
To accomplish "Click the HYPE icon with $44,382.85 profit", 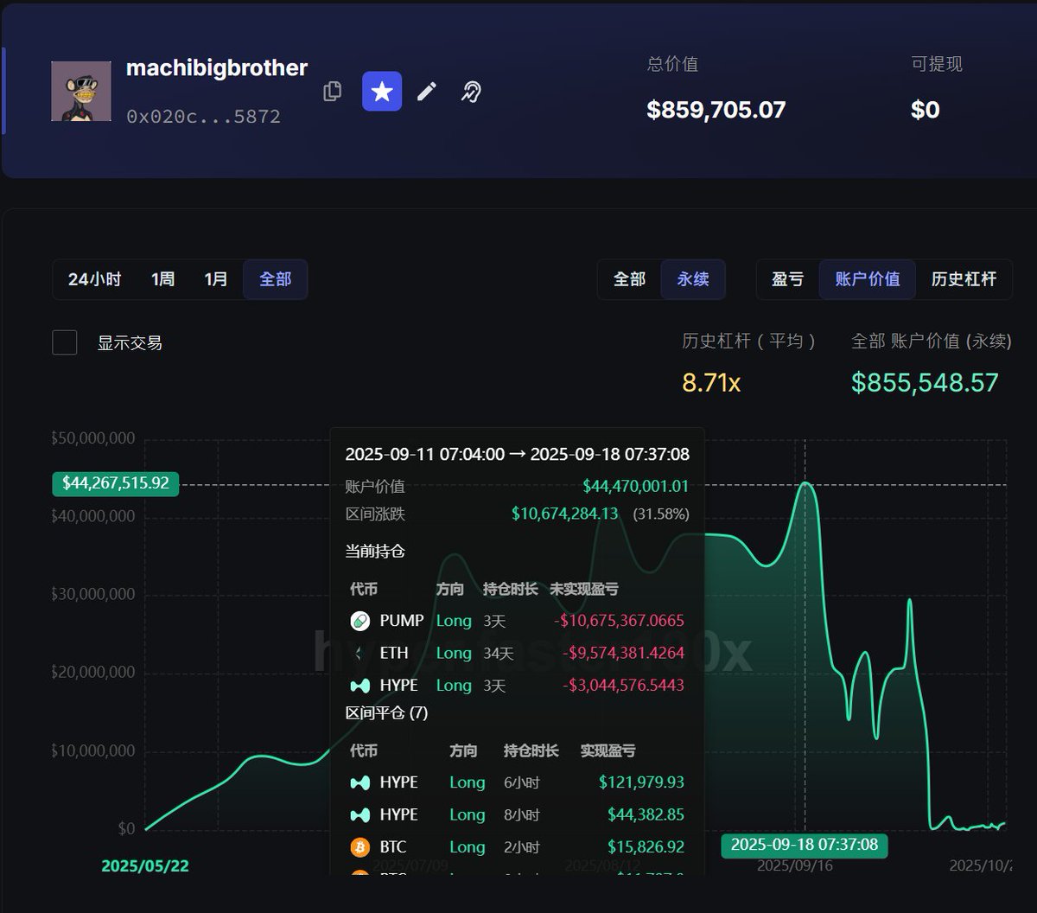I will (x=360, y=814).
